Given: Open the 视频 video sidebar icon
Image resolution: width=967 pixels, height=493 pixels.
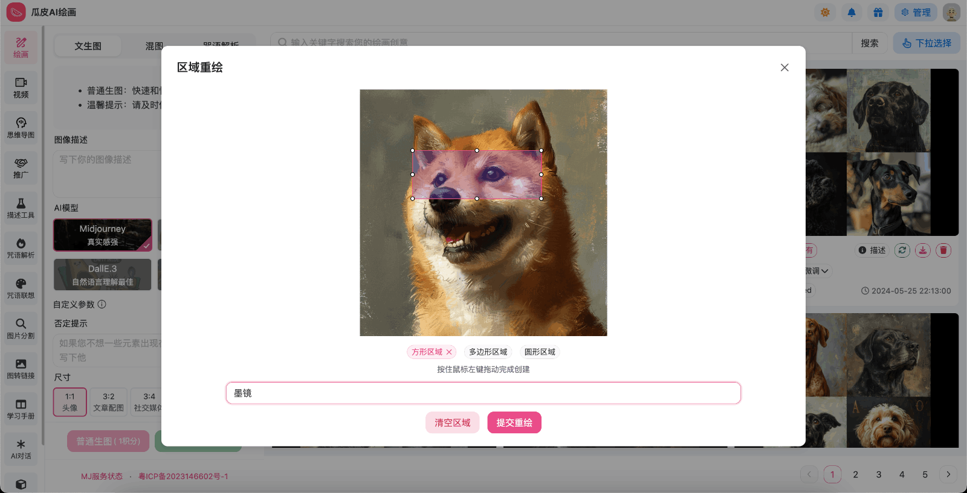Looking at the screenshot, I should 21,87.
